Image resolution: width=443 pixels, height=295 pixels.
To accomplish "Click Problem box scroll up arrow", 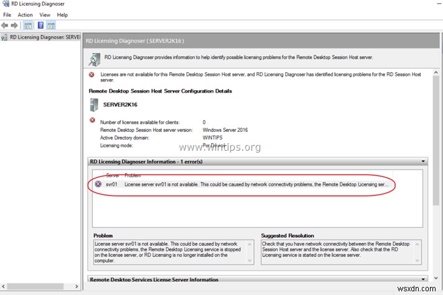I will [x=249, y=244].
